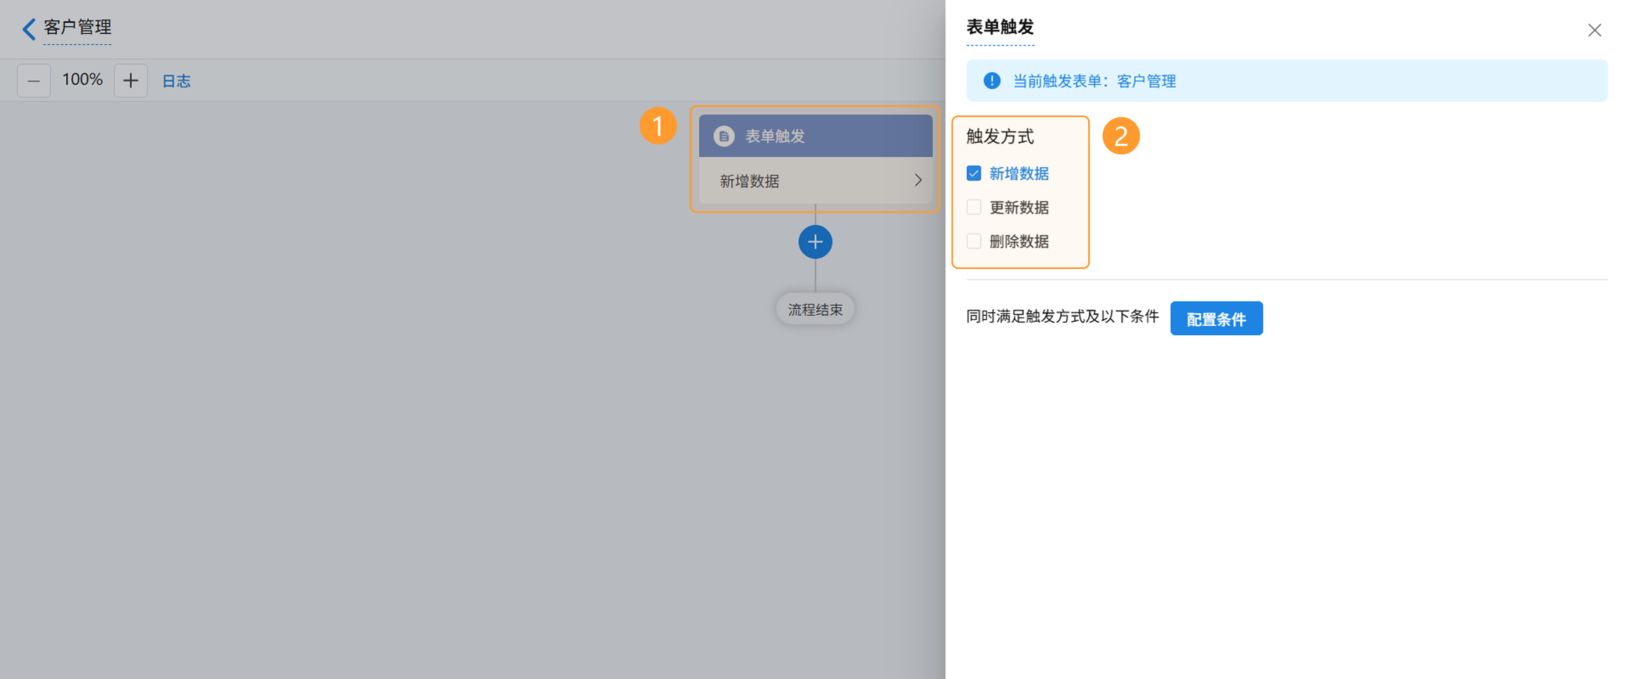Click the form icon in 表单触发 node
Viewport: 1631px width, 679px height.
click(x=724, y=136)
